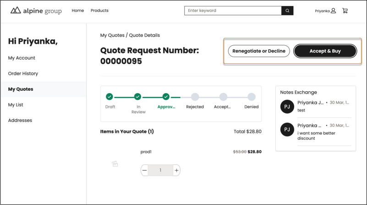Open Order History in sidebar

[23, 74]
